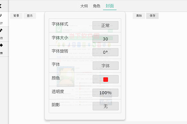Screen dimensions: 187x124
Task: Click the 阴影 label
Action: coord(56,105)
